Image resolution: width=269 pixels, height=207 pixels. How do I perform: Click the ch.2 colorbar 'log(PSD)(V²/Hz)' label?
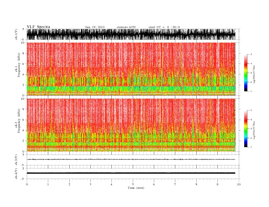pos(254,130)
